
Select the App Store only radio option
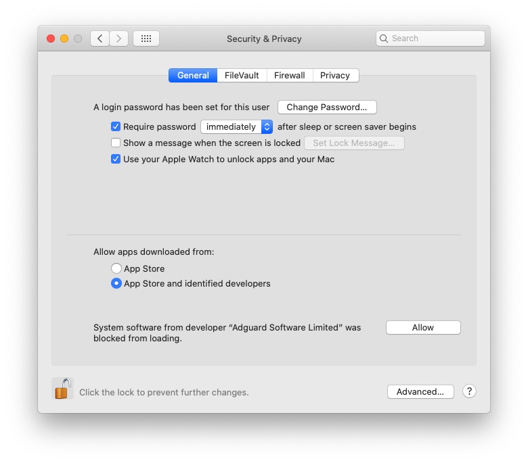(x=116, y=268)
